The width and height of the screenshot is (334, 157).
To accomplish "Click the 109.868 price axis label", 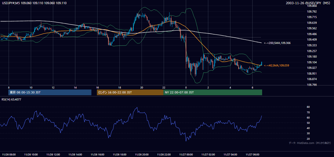I will click(312, 6).
